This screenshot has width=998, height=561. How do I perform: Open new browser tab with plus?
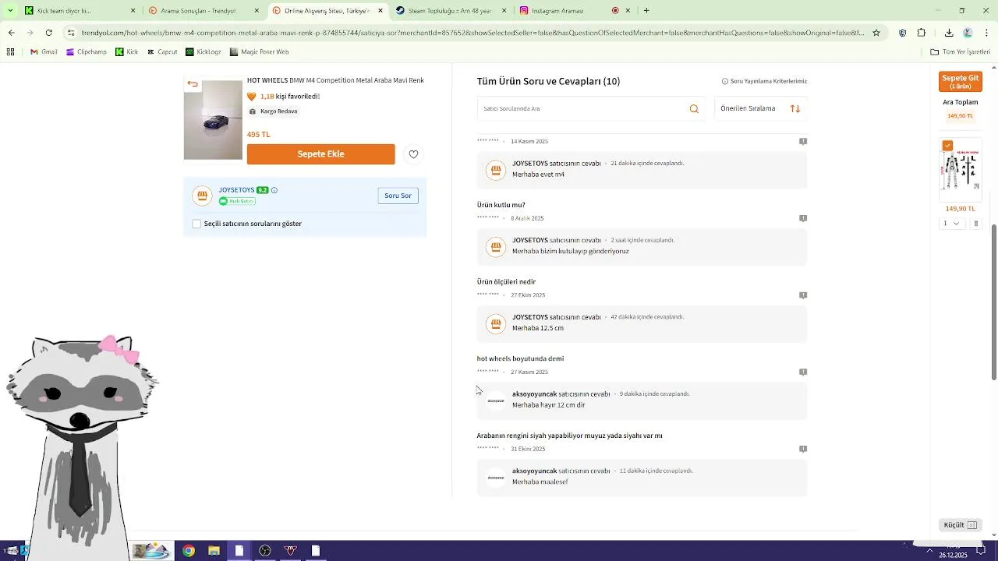646,11
